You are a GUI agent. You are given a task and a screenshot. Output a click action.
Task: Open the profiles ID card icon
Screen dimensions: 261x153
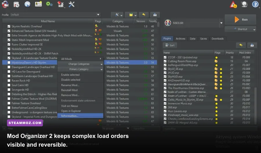tap(39, 4)
